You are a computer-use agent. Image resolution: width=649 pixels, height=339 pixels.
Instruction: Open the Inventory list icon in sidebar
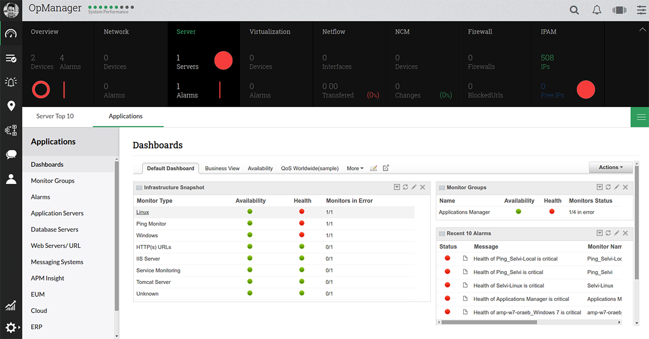[11, 58]
